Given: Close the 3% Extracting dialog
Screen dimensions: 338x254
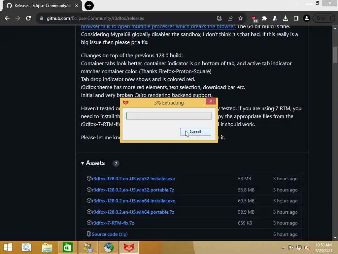Looking at the screenshot, I should coord(211,101).
